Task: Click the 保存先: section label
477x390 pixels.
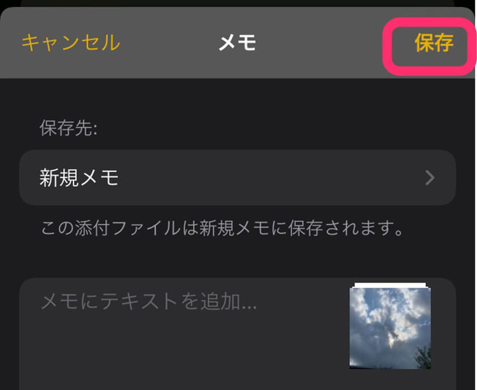Action: tap(69, 128)
